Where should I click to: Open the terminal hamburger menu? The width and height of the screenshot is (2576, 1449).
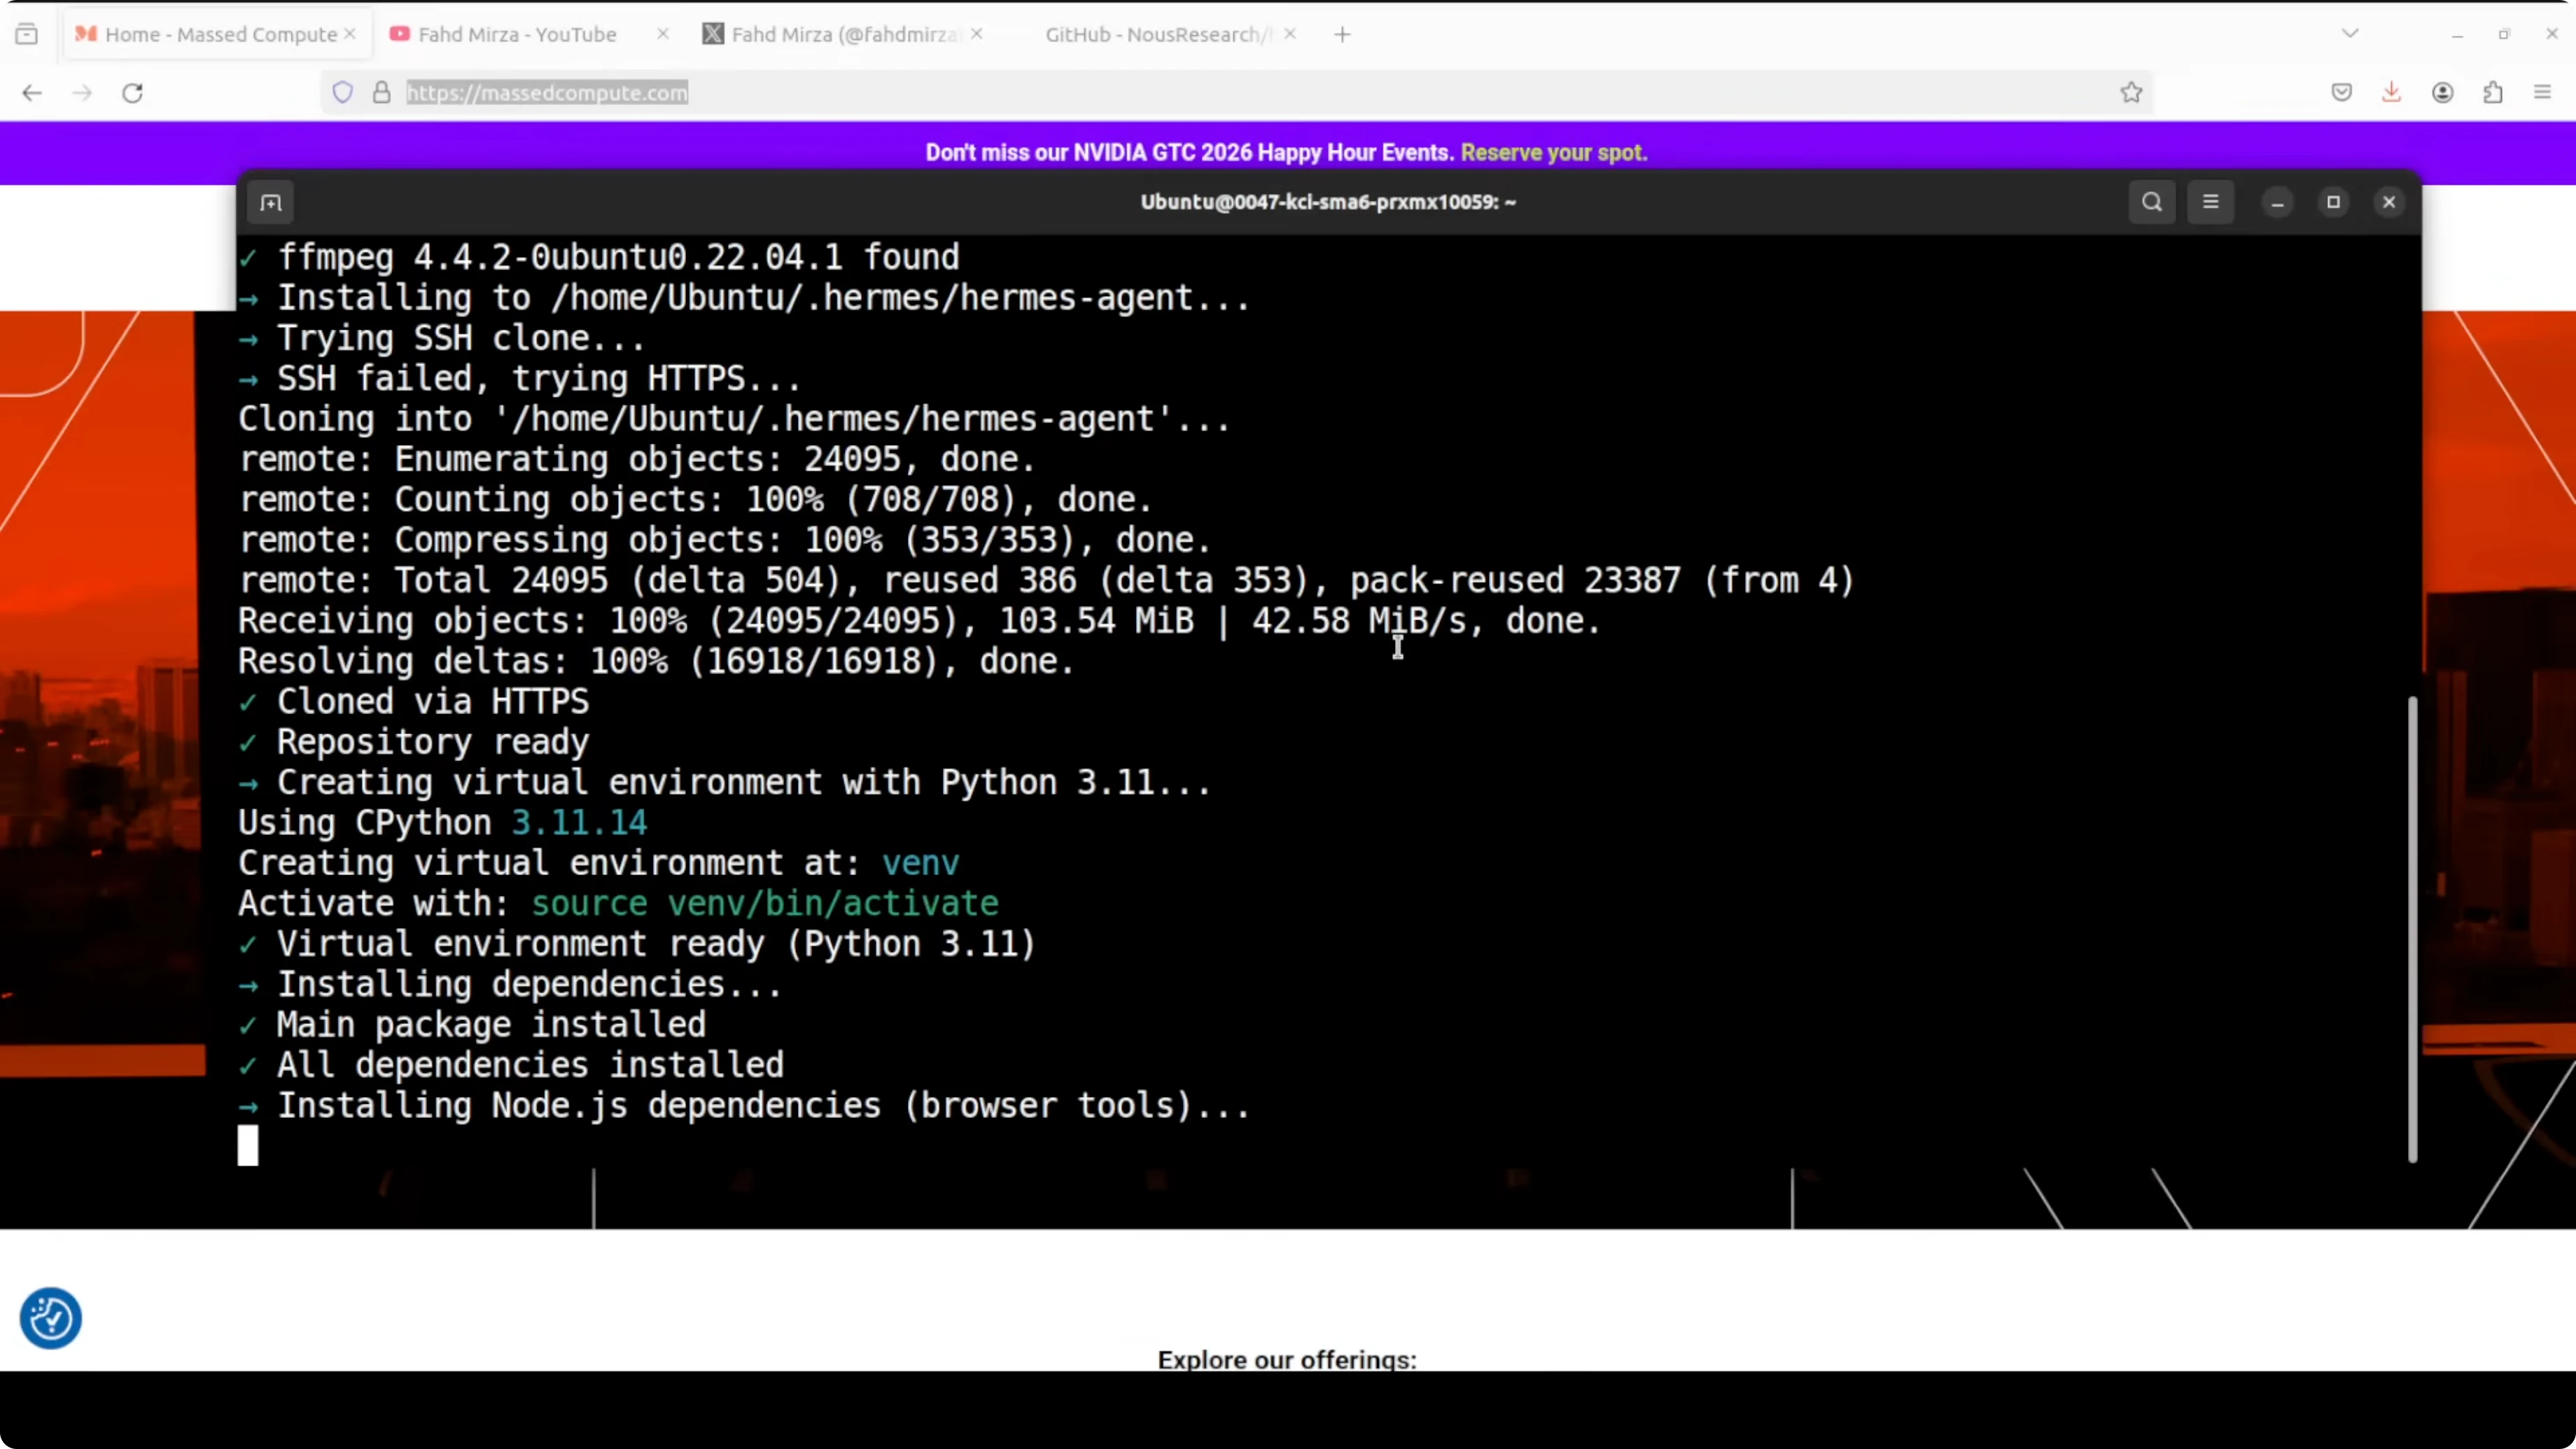click(x=2210, y=202)
